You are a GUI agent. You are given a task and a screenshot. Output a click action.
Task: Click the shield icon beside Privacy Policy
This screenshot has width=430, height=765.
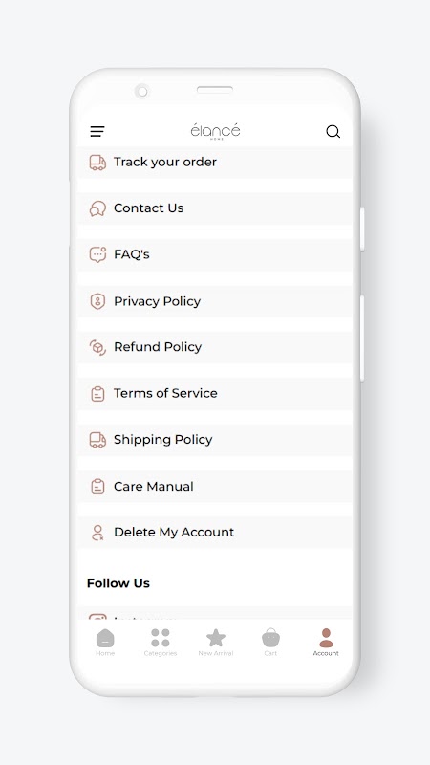click(x=97, y=301)
